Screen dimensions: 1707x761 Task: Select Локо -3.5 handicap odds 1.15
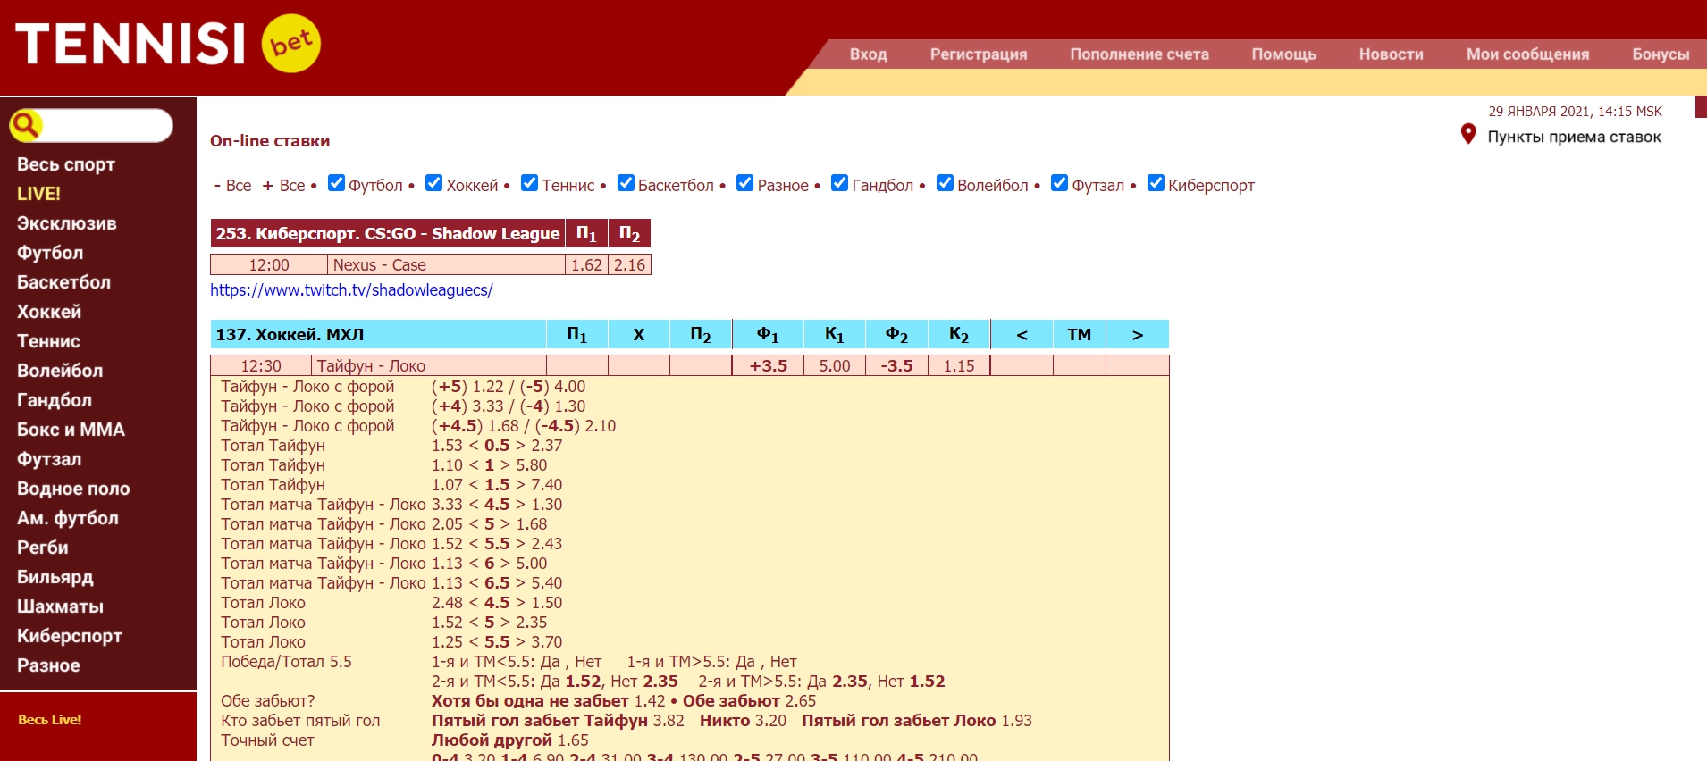[959, 366]
